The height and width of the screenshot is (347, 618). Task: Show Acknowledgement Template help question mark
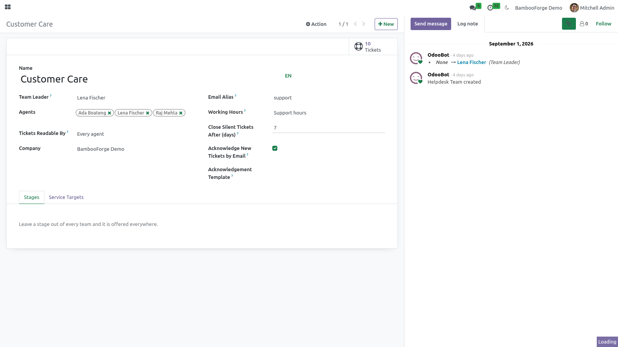pyautogui.click(x=232, y=176)
